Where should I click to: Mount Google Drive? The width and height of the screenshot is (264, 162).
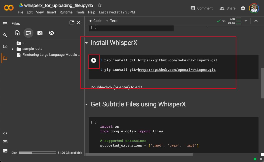pyautogui.click(x=40, y=33)
